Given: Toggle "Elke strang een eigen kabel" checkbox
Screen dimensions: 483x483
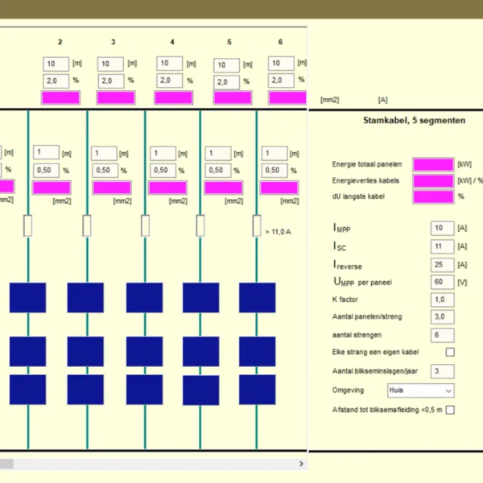Looking at the screenshot, I should (x=450, y=352).
